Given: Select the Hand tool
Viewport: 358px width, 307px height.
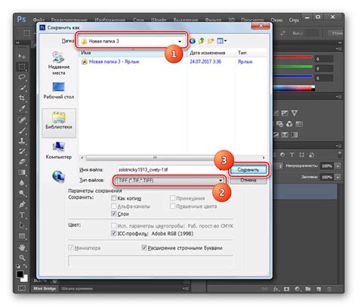Looking at the screenshot, I should pos(22,247).
